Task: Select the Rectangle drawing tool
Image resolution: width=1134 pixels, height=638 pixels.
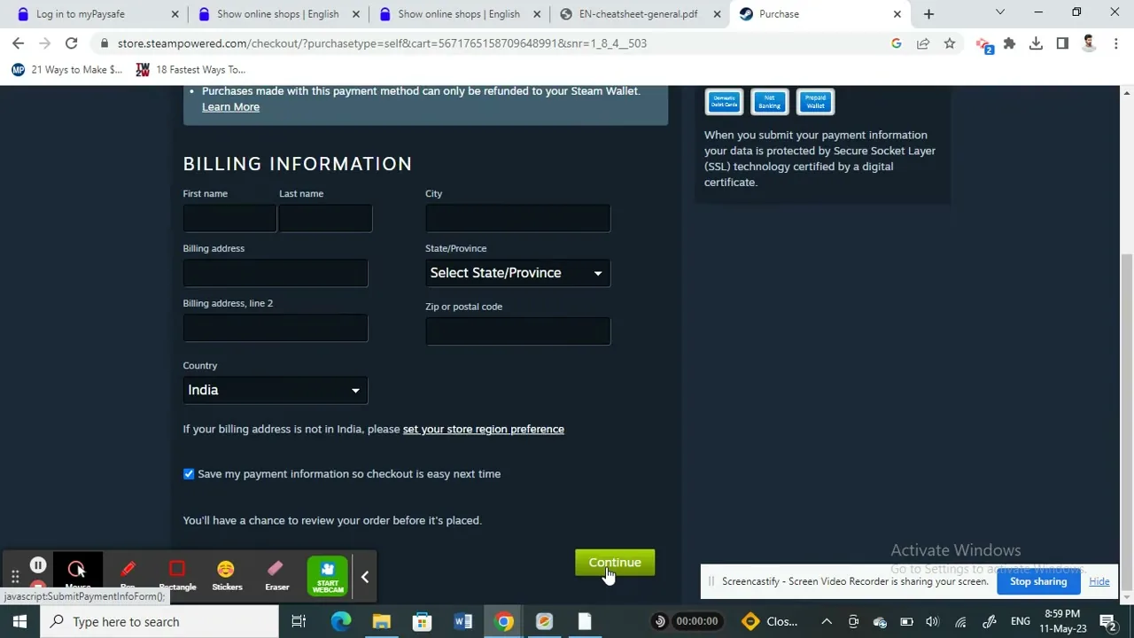Action: 177,573
